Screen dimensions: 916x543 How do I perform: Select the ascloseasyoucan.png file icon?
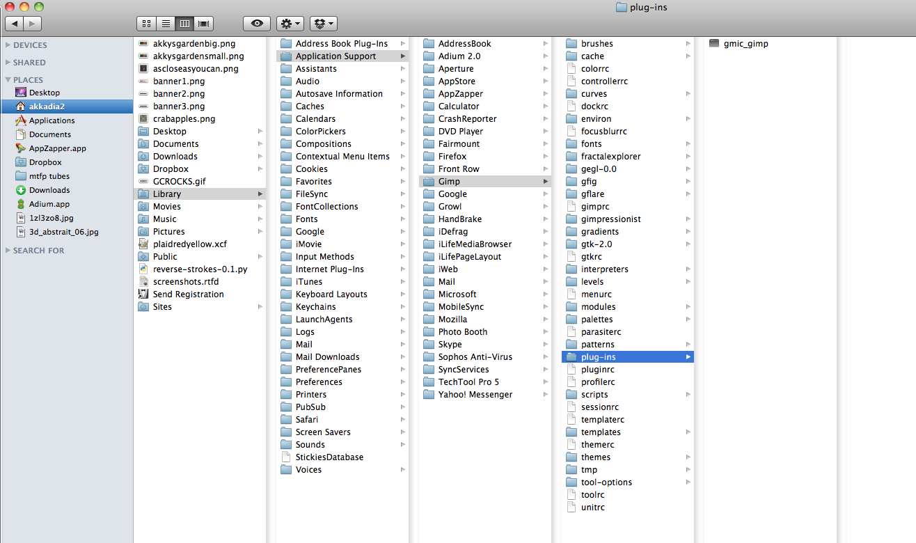pyautogui.click(x=143, y=69)
